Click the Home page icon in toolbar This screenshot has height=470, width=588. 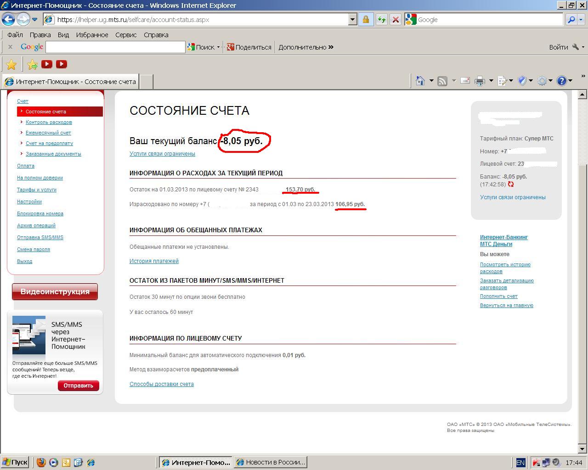[420, 81]
